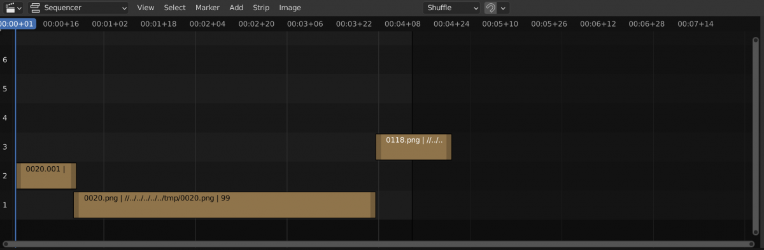Click timeline label 00:05+10

(x=500, y=24)
